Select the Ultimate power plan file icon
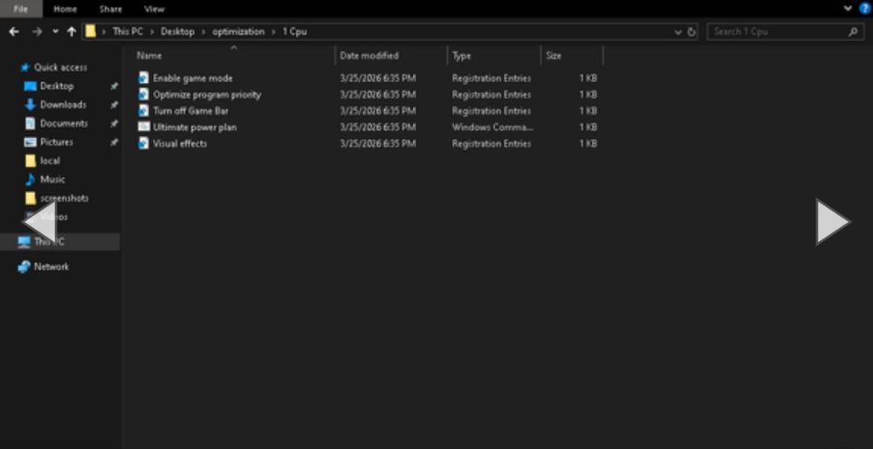 coord(144,127)
